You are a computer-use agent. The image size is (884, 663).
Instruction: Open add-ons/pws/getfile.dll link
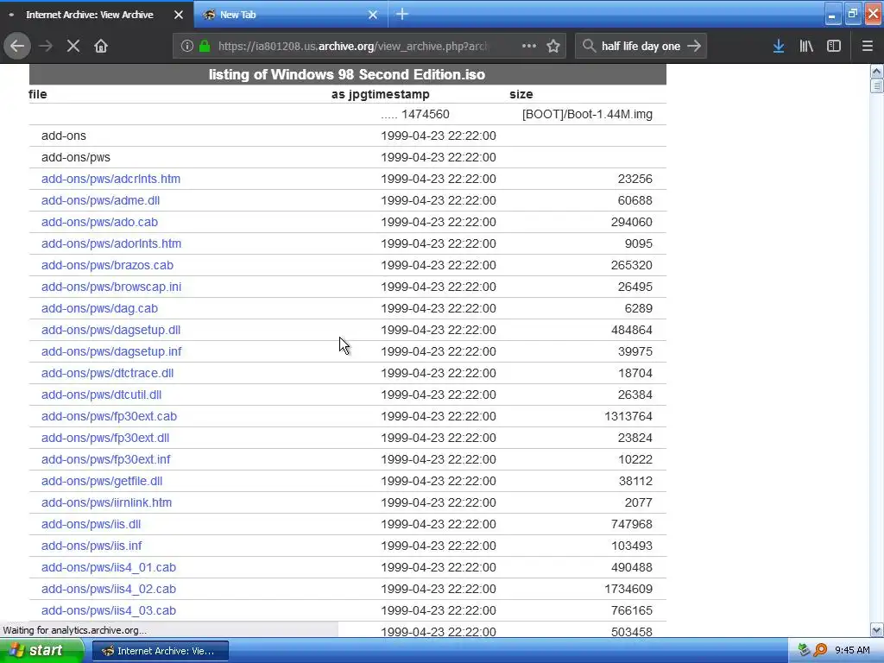point(102,481)
